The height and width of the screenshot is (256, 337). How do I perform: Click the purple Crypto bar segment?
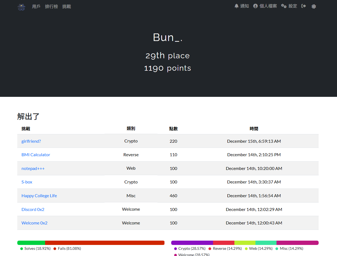pyautogui.click(x=192, y=243)
